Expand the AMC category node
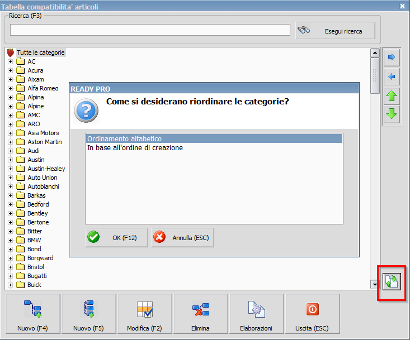The width and height of the screenshot is (410, 340). click(x=10, y=116)
